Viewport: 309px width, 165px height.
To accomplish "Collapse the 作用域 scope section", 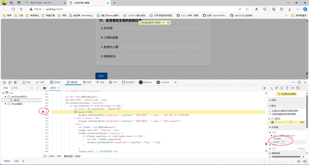I will [275, 127].
